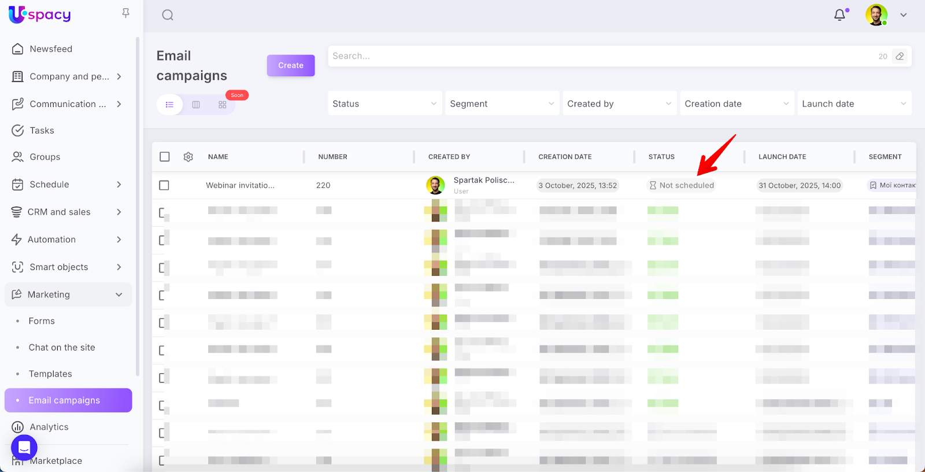The width and height of the screenshot is (925, 472).
Task: Switch to list view icon
Action: click(169, 105)
